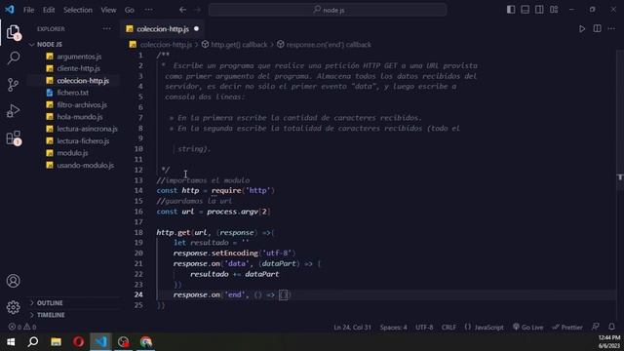Go forward with navigation arrow
This screenshot has height=351, width=624.
pyautogui.click(x=197, y=10)
